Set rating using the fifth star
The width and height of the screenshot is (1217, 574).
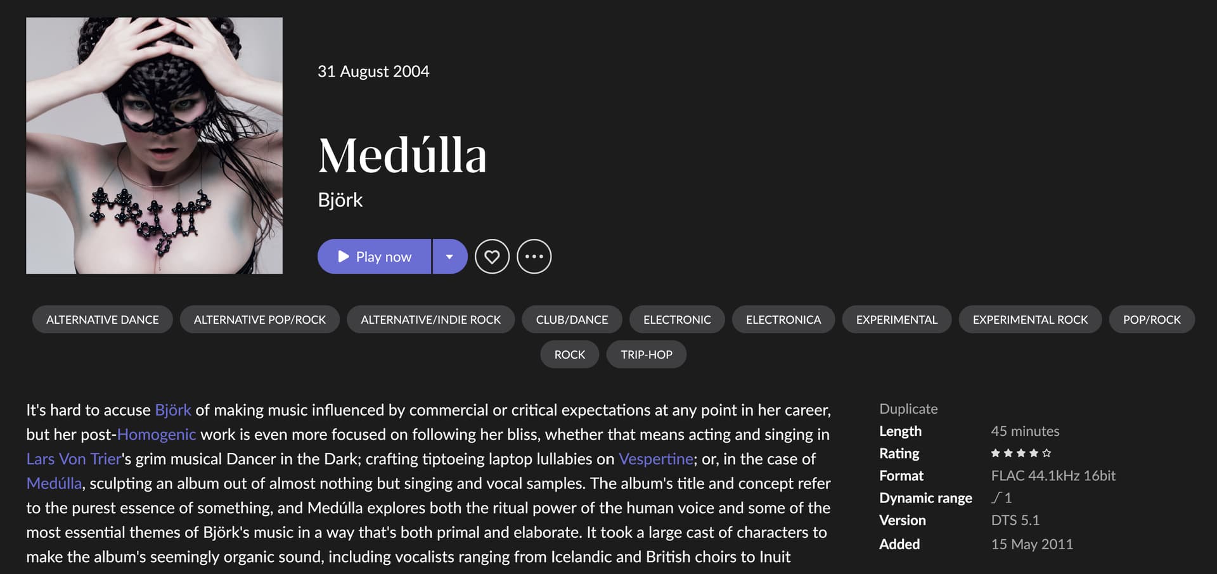coord(1046,453)
